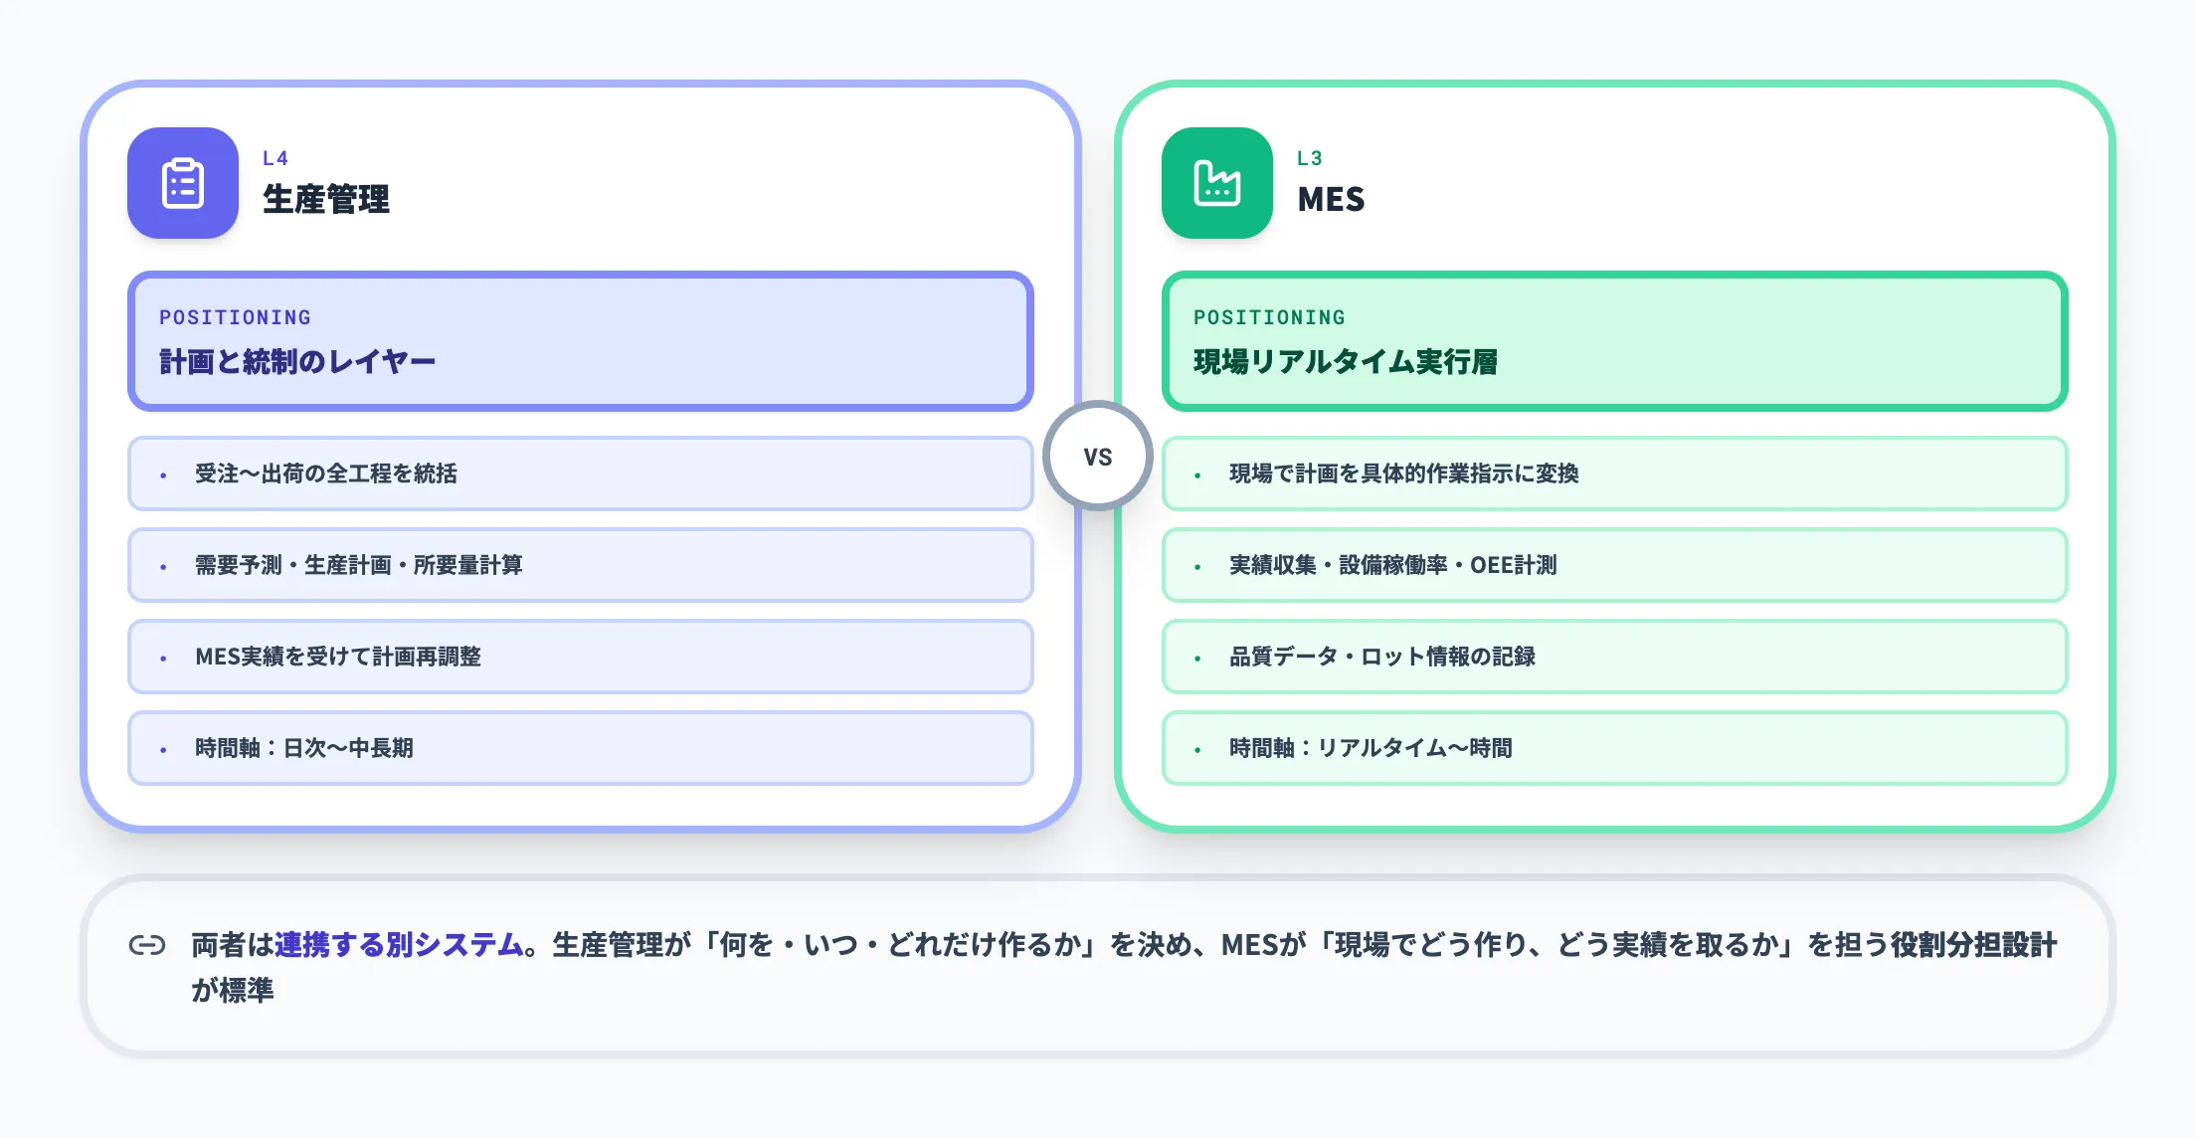Click the L3 label above MES
Image resolution: width=2196 pixels, height=1138 pixels.
coord(1311,156)
